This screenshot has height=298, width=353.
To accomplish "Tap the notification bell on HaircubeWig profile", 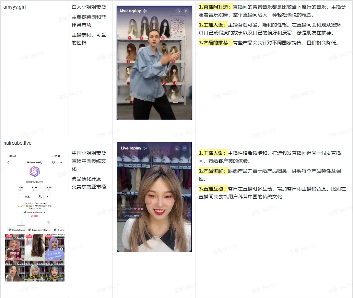I will click(x=54, y=163).
